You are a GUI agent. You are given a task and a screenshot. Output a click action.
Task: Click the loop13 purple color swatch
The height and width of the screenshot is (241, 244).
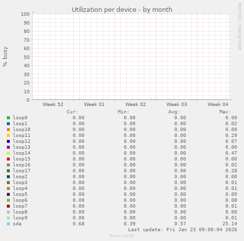[8, 147]
